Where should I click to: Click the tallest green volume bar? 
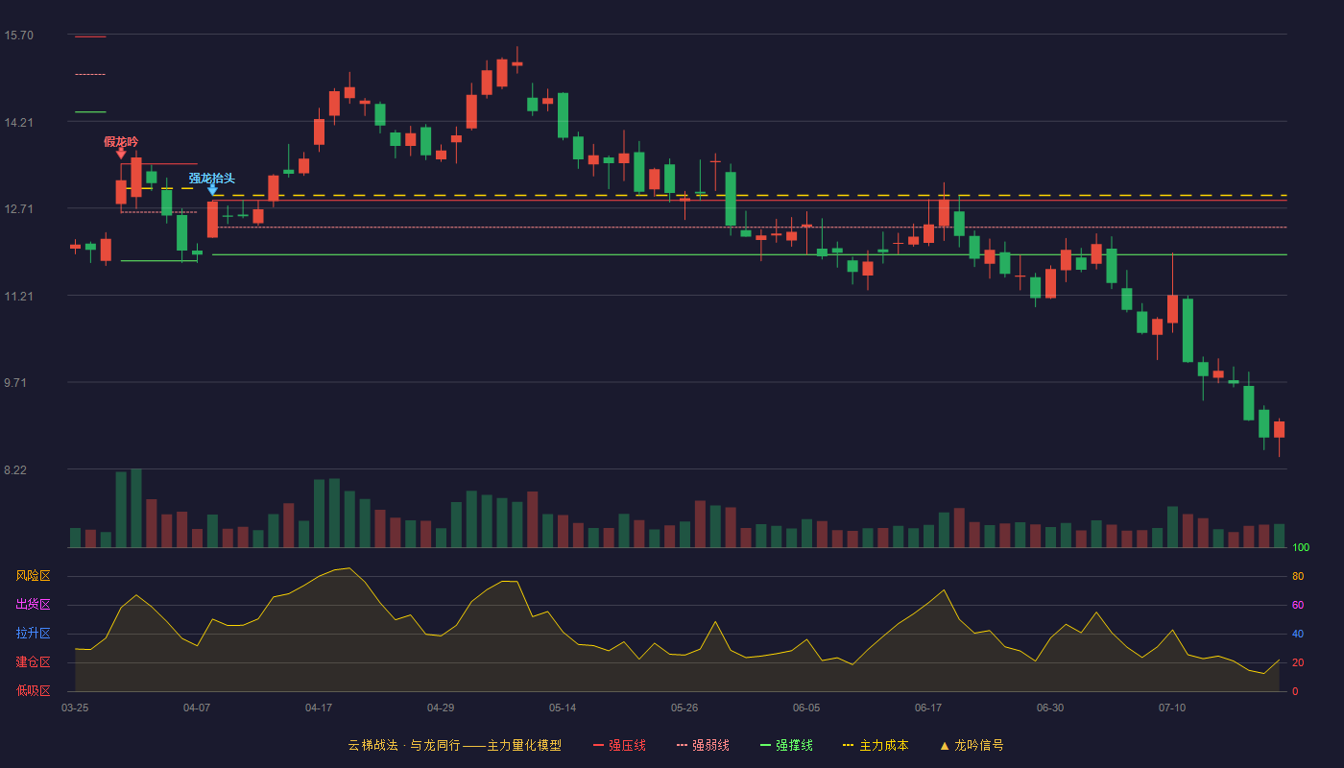coord(136,508)
